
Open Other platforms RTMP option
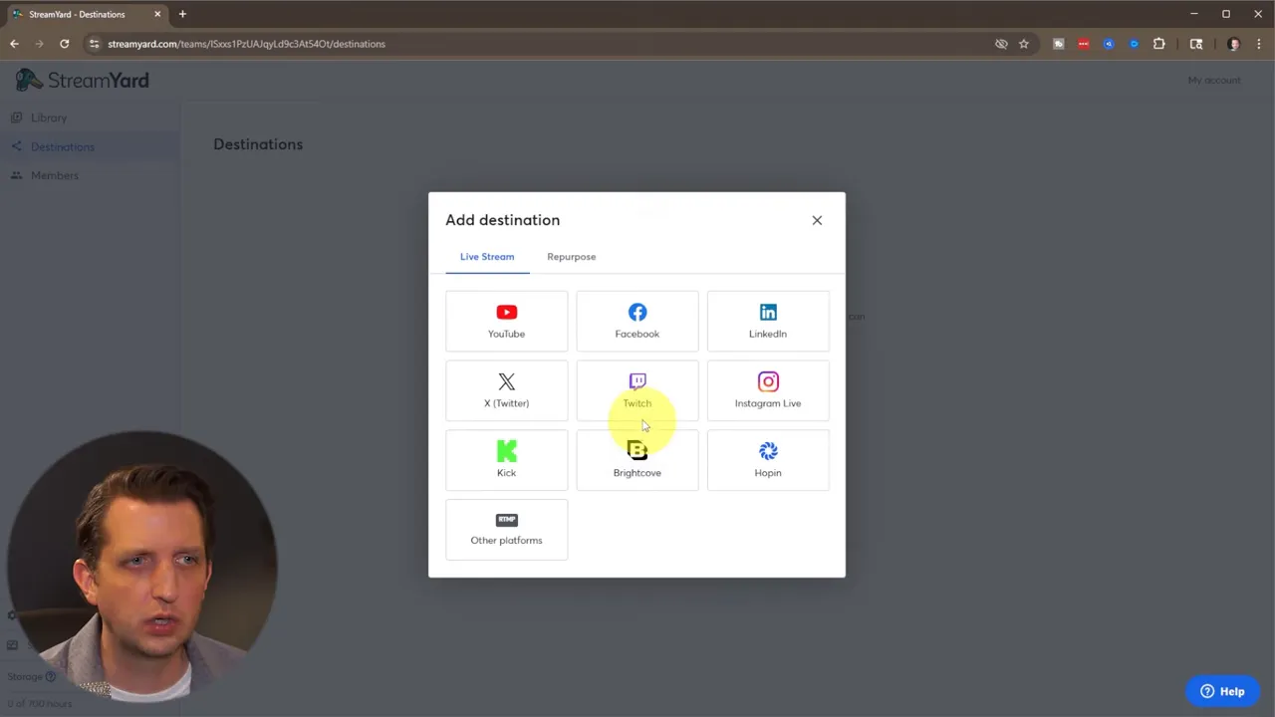click(506, 529)
